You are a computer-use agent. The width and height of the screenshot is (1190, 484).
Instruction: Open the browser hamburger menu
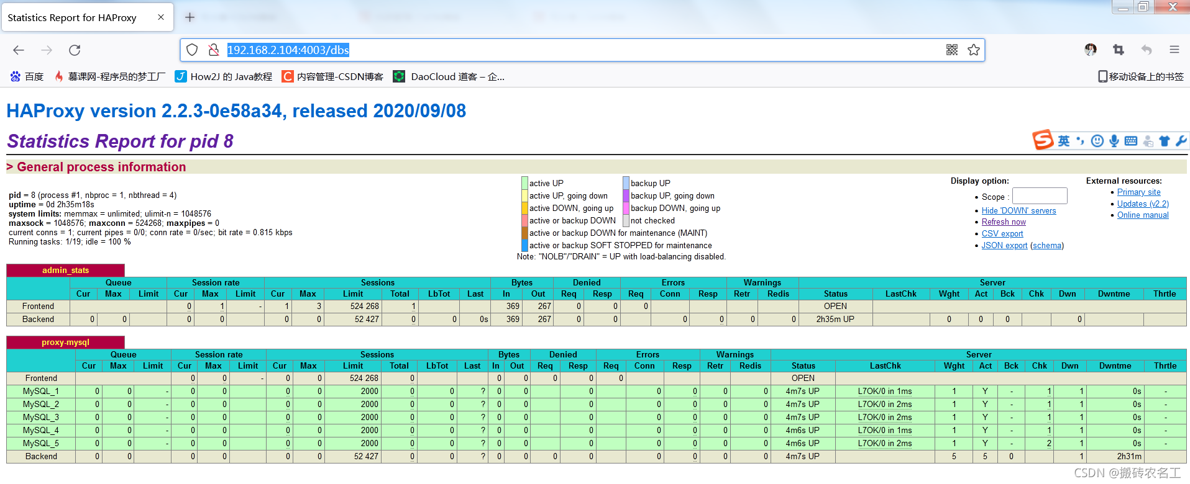pyautogui.click(x=1174, y=50)
